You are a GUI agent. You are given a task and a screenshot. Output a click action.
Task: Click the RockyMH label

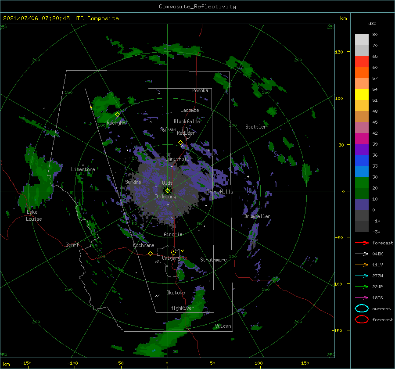point(116,123)
